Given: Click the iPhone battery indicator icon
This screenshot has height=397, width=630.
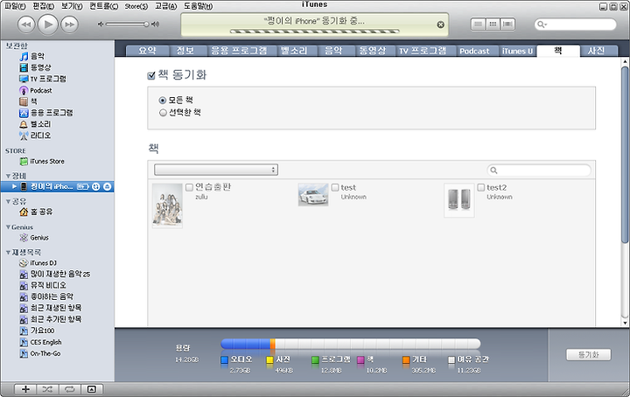Looking at the screenshot, I should click(x=83, y=186).
